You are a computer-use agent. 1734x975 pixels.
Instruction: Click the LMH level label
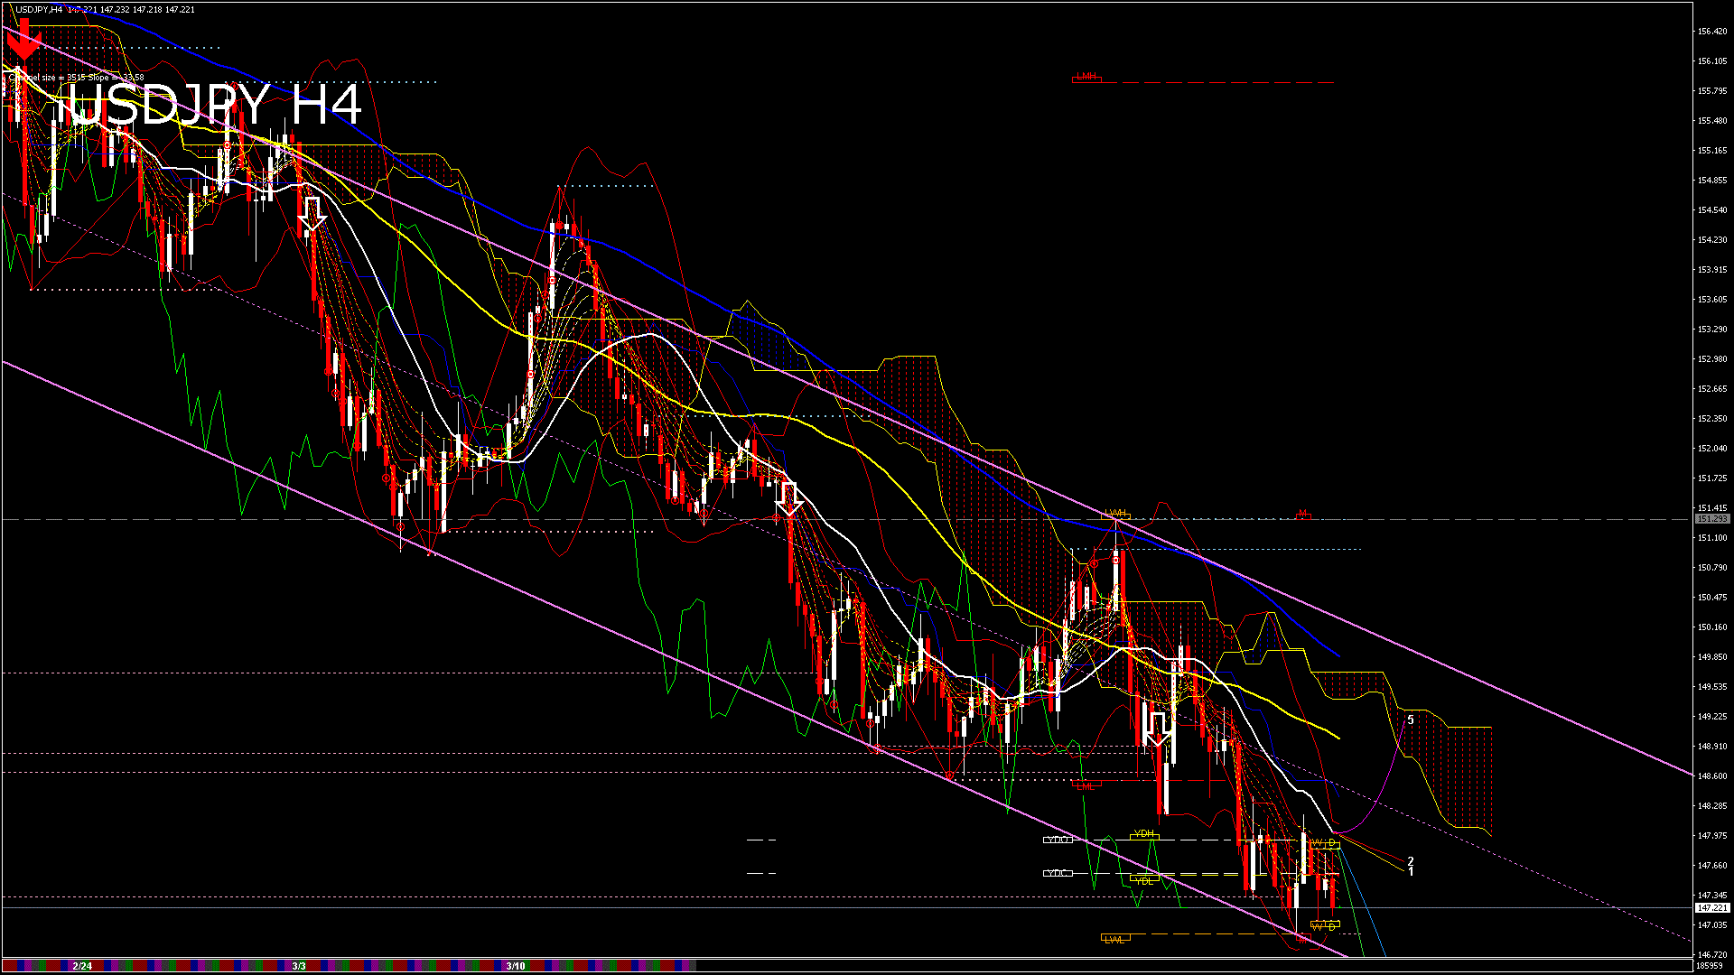(1086, 77)
